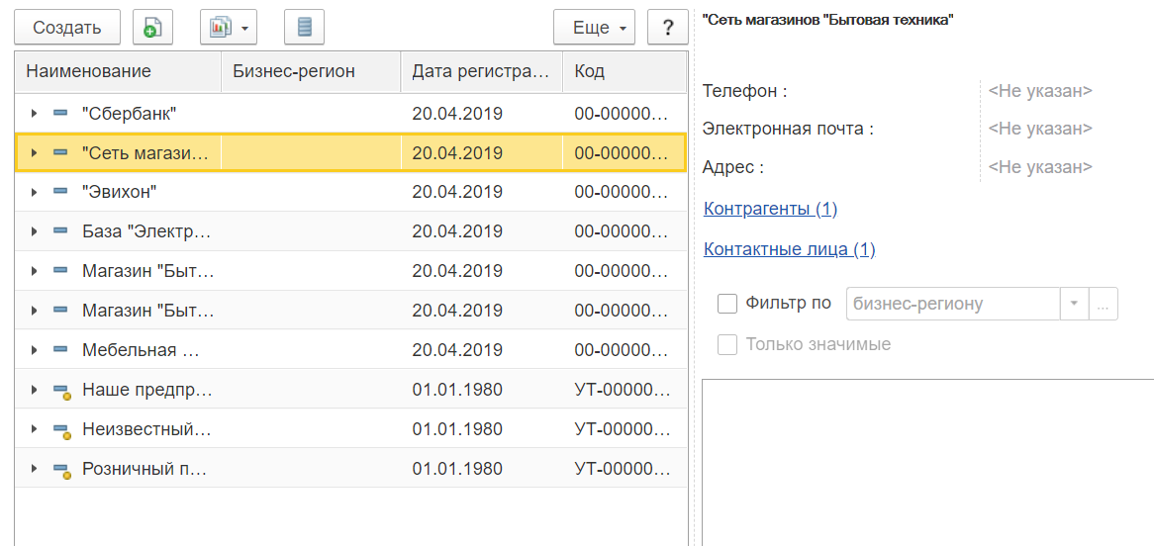Click the ellipsis button beside the region filter

1104,304
